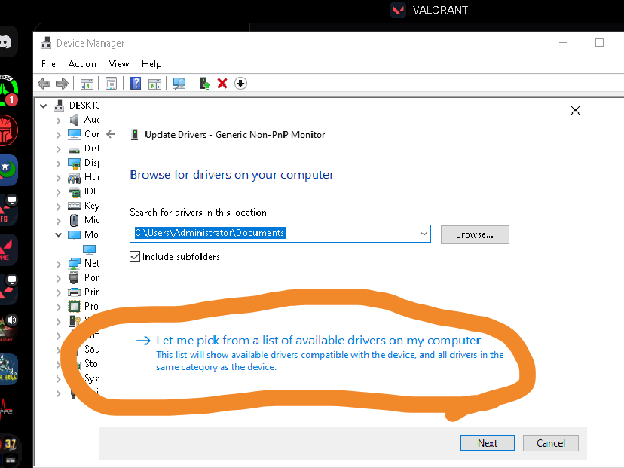
Task: Expand the Computer category chevron
Action: coord(59,135)
